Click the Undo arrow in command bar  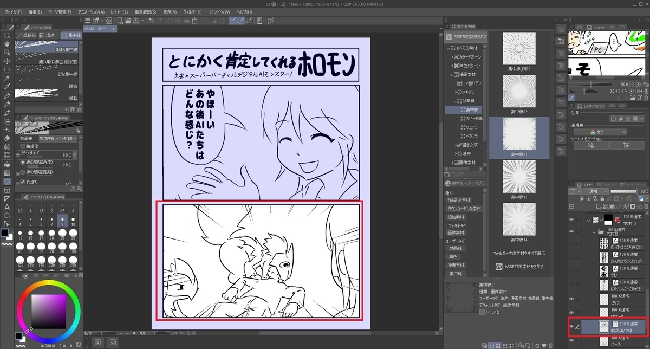[x=151, y=21]
